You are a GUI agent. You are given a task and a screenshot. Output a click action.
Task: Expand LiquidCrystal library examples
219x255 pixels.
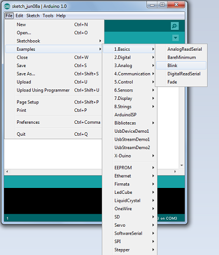point(129,200)
